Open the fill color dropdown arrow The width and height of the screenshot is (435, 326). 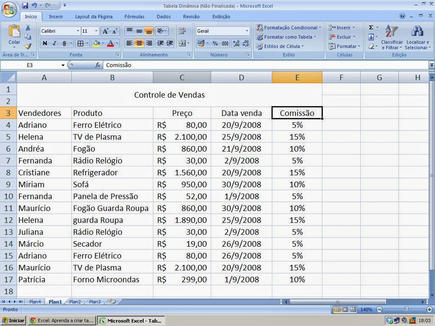pos(103,43)
